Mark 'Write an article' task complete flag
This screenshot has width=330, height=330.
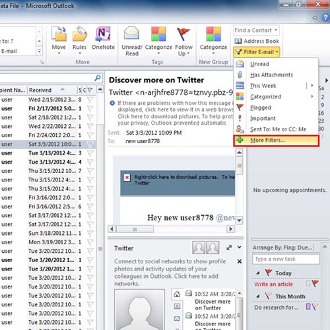[x=315, y=283]
